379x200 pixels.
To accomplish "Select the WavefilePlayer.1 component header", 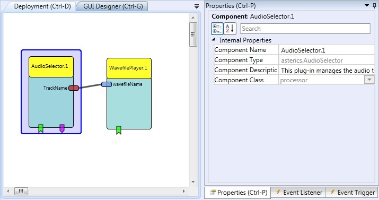I will pos(129,68).
